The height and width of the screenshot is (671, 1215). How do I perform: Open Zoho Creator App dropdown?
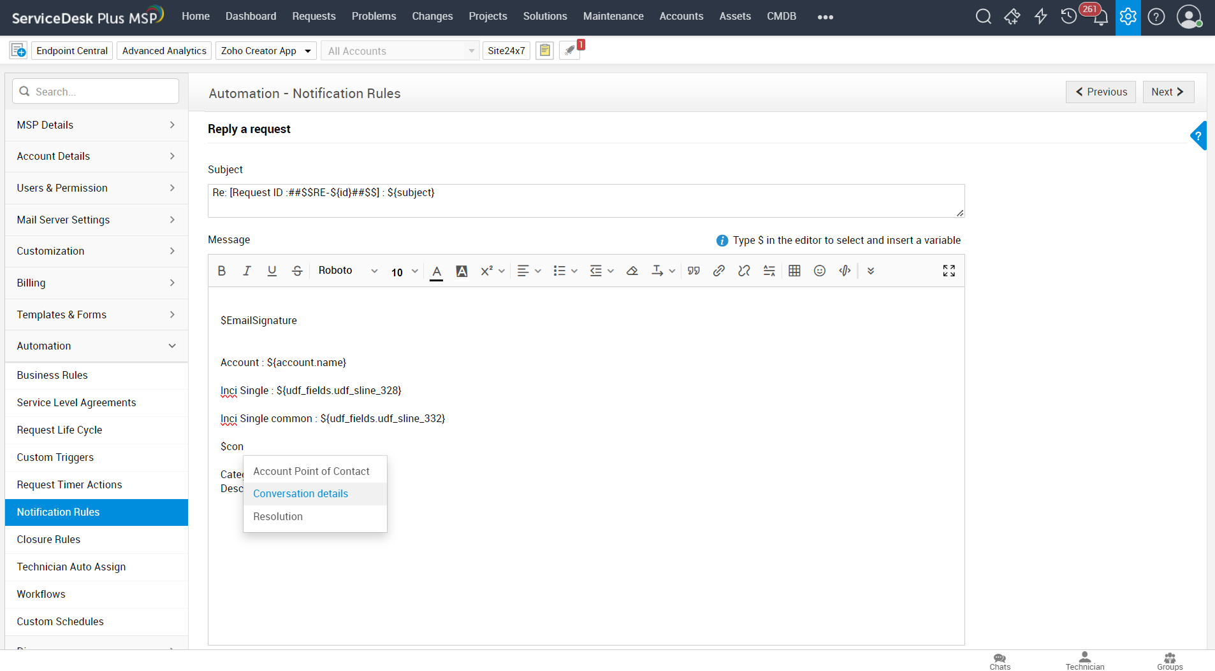266,51
